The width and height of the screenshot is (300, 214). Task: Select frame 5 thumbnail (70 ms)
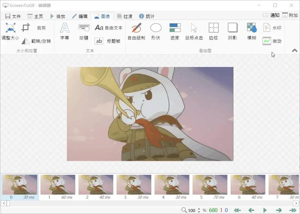(210, 187)
